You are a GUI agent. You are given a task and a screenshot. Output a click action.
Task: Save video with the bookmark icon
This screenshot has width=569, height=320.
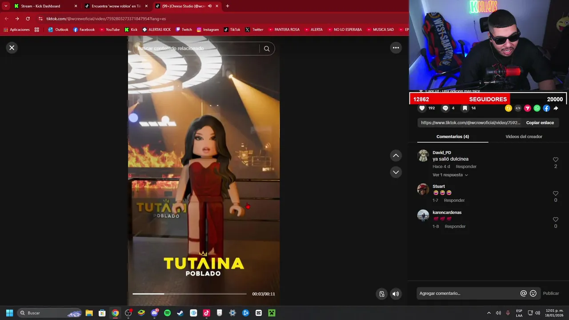click(465, 108)
